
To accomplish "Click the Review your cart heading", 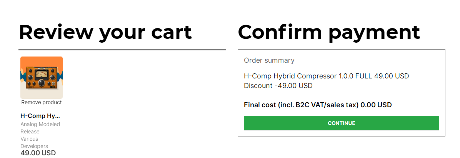I will (x=105, y=32).
